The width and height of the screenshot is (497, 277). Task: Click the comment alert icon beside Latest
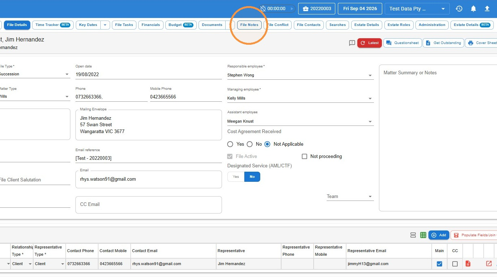click(352, 43)
